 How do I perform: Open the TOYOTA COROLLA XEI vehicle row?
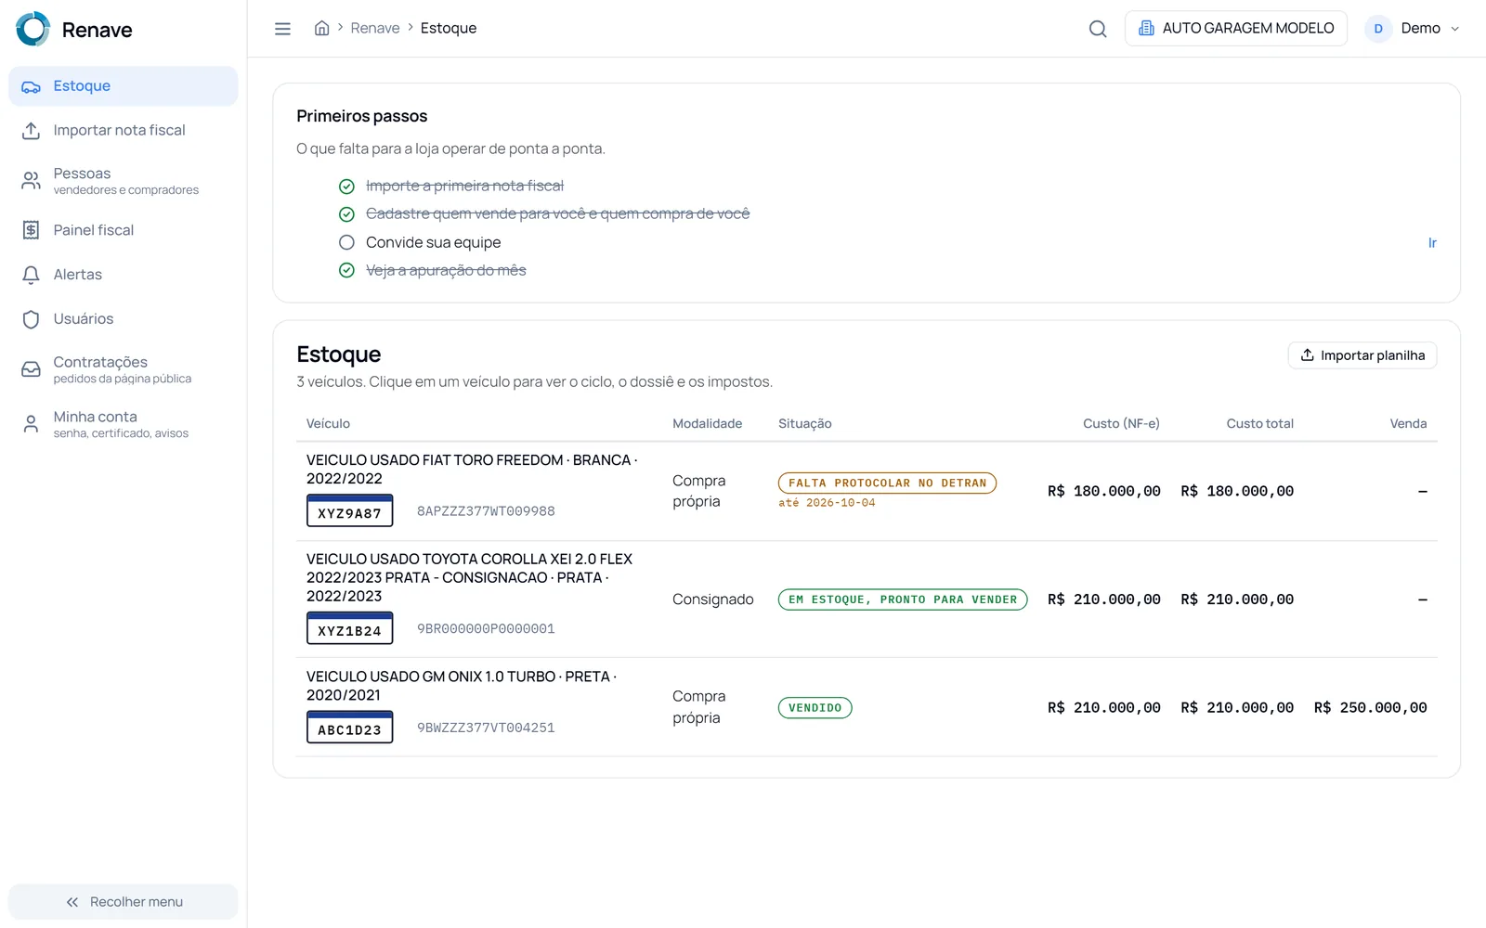coord(867,599)
